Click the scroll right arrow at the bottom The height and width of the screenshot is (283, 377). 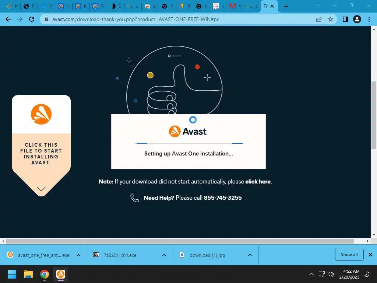click(368, 241)
